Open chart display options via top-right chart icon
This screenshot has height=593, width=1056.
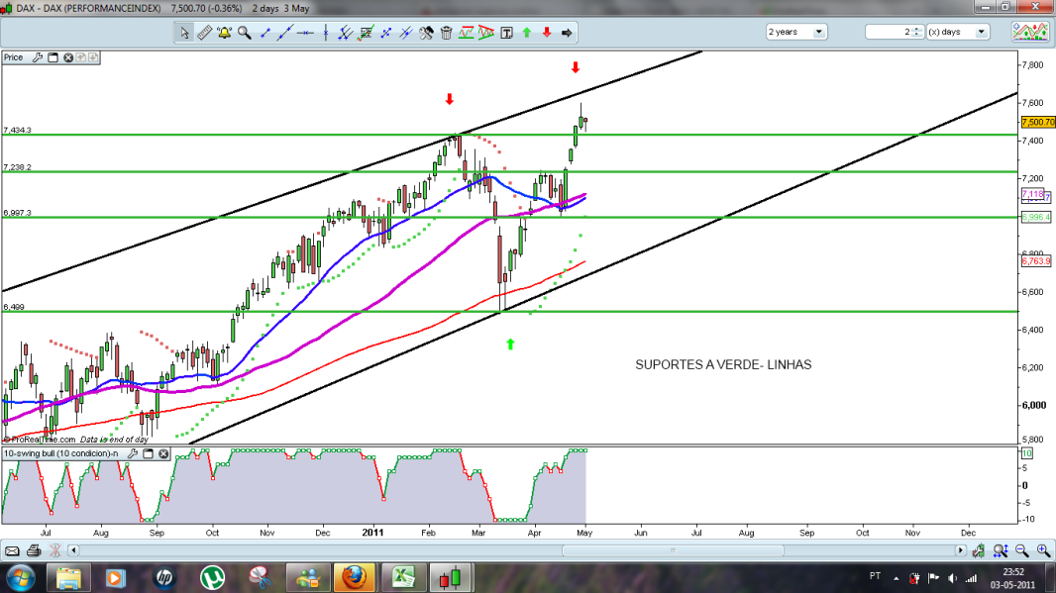coord(1031,31)
